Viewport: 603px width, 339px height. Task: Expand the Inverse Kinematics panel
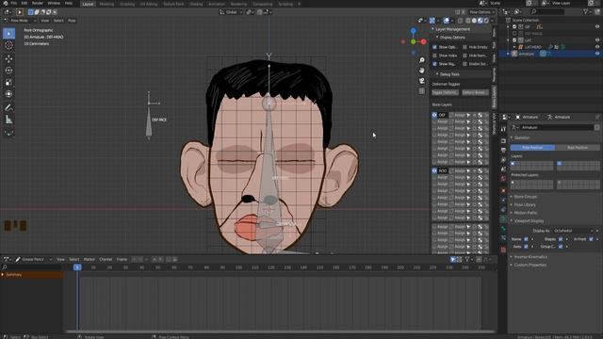[530, 257]
